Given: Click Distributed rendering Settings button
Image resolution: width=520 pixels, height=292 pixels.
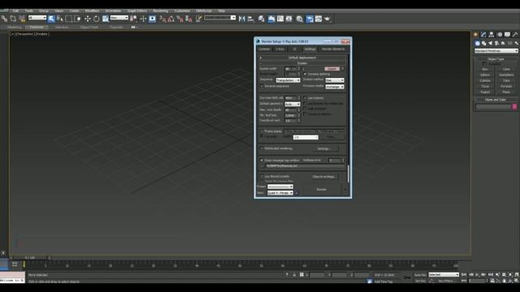Looking at the screenshot, I should tap(324, 148).
